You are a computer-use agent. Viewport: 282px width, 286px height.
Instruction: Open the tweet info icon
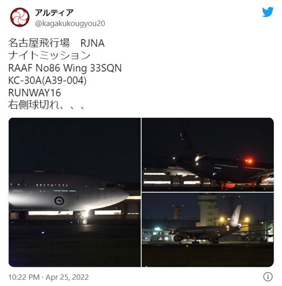268,276
